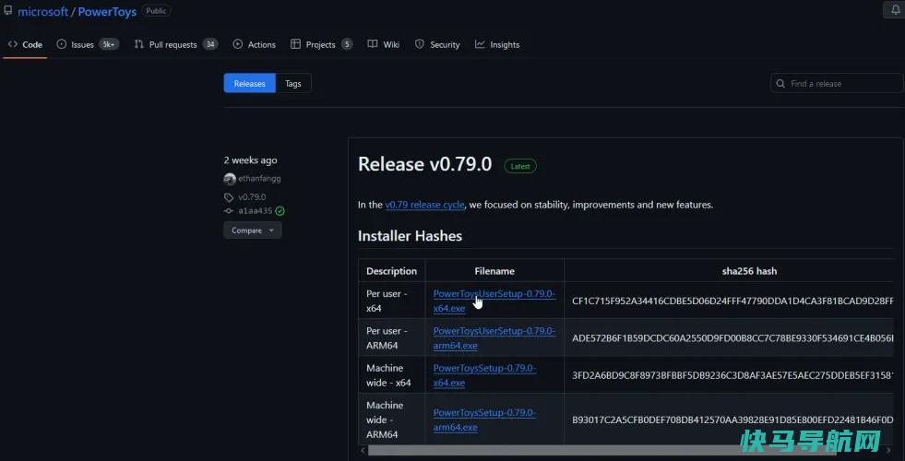905x461 pixels.
Task: Open the v0.79 release cycle link
Action: point(424,205)
